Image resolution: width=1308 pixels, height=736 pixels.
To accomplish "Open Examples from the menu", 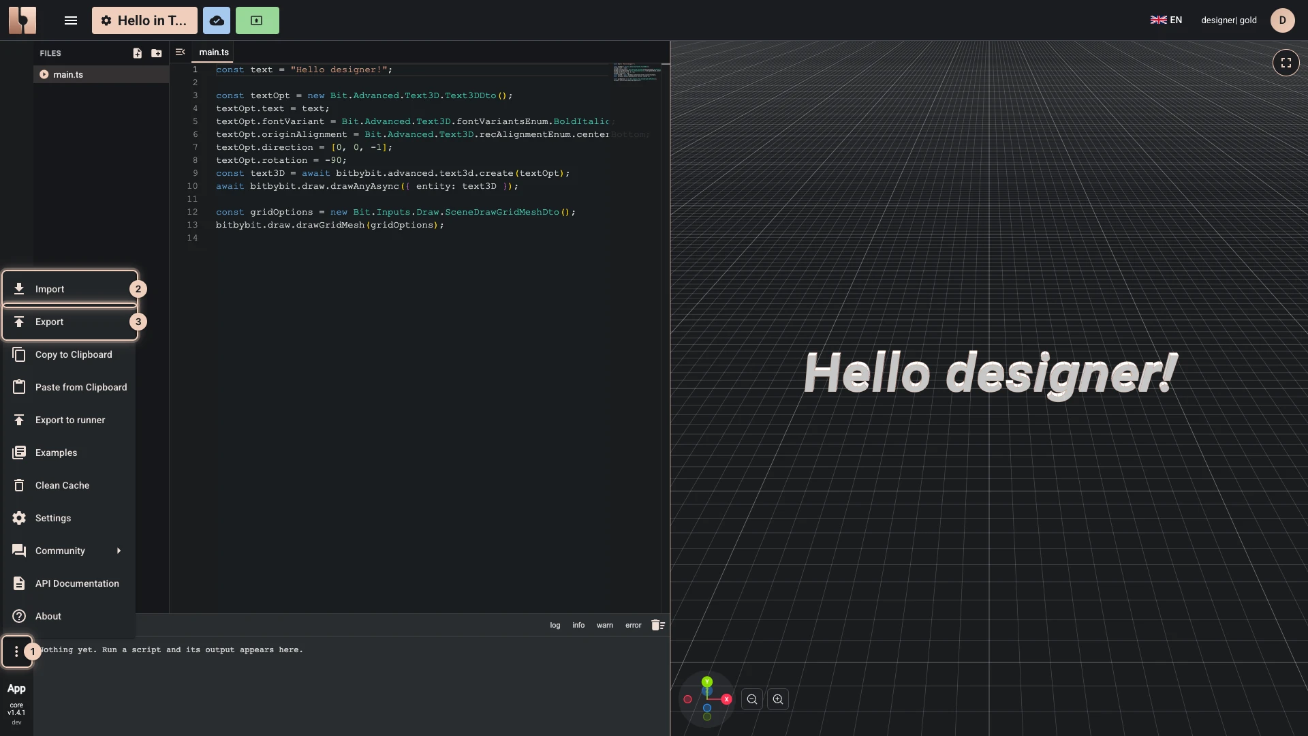I will (x=69, y=453).
